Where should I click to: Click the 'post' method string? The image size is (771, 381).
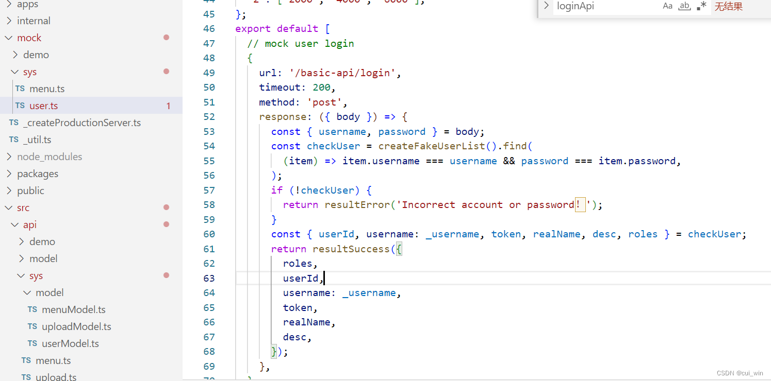tap(324, 102)
